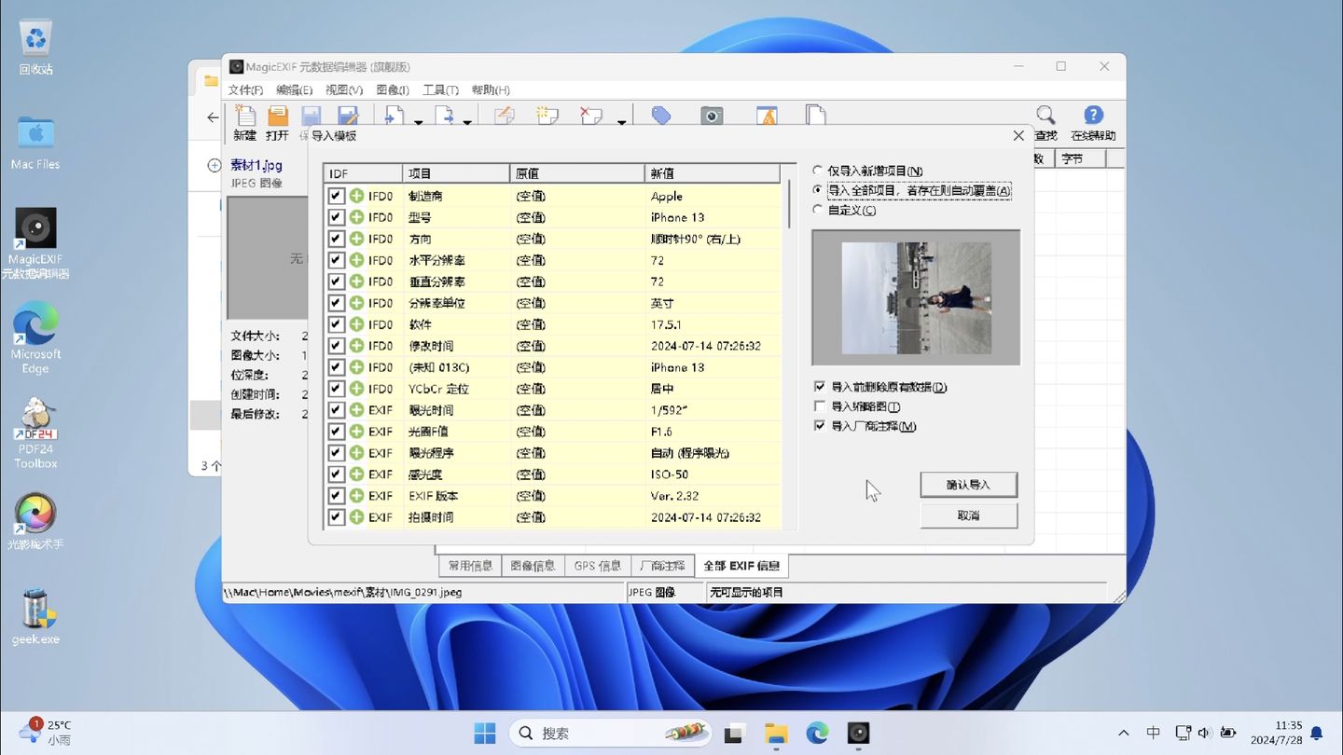Click the camera toolbar icon

coord(712,116)
